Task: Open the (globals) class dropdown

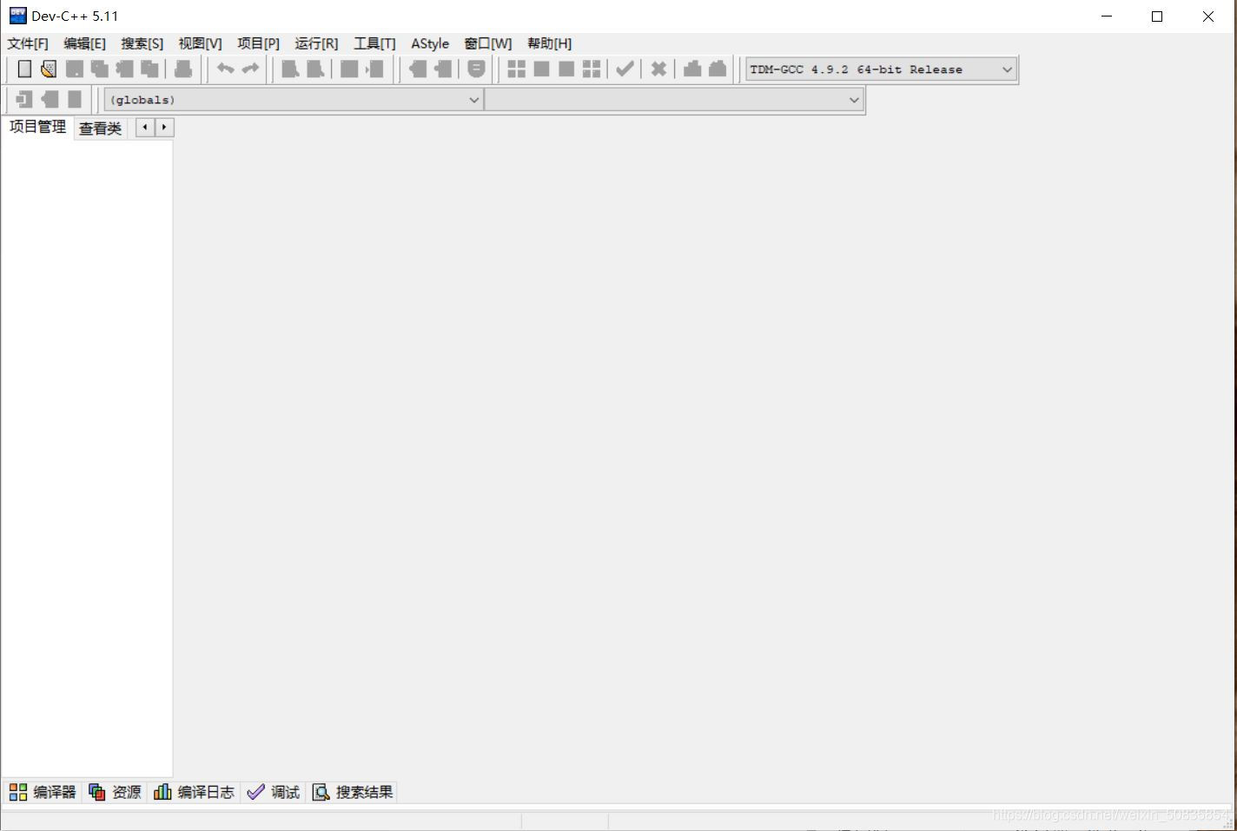Action: click(x=293, y=100)
